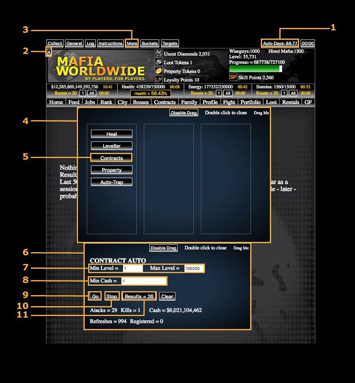Click the cash boost All button
The image size is (355, 383).
[92, 93]
